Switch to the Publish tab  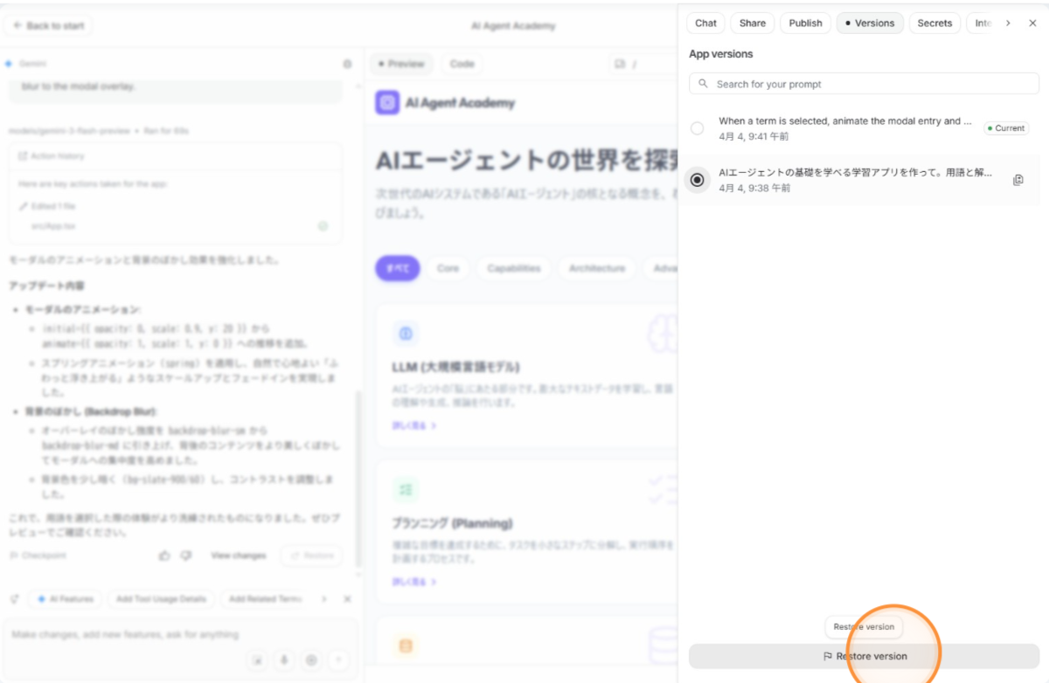[805, 24]
